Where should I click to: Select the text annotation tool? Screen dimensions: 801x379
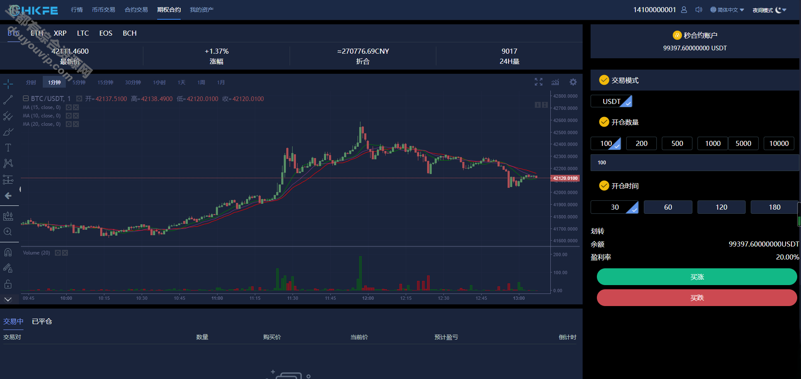click(x=8, y=148)
